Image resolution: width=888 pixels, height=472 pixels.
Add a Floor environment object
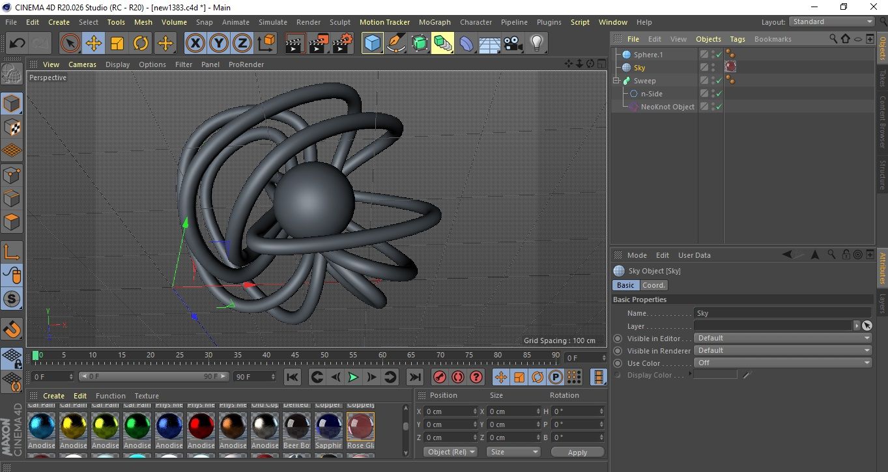pyautogui.click(x=489, y=44)
